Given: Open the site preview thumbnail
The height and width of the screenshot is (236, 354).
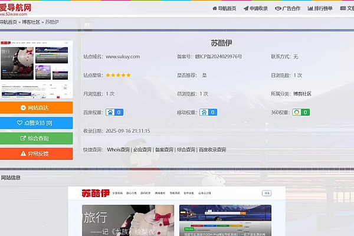Looking at the screenshot, I should point(37,70).
